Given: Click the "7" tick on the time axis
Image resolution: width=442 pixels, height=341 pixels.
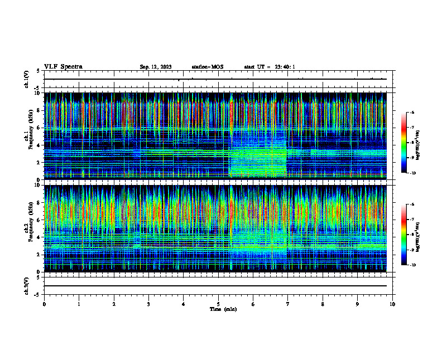Looking at the screenshot, I should (288, 304).
